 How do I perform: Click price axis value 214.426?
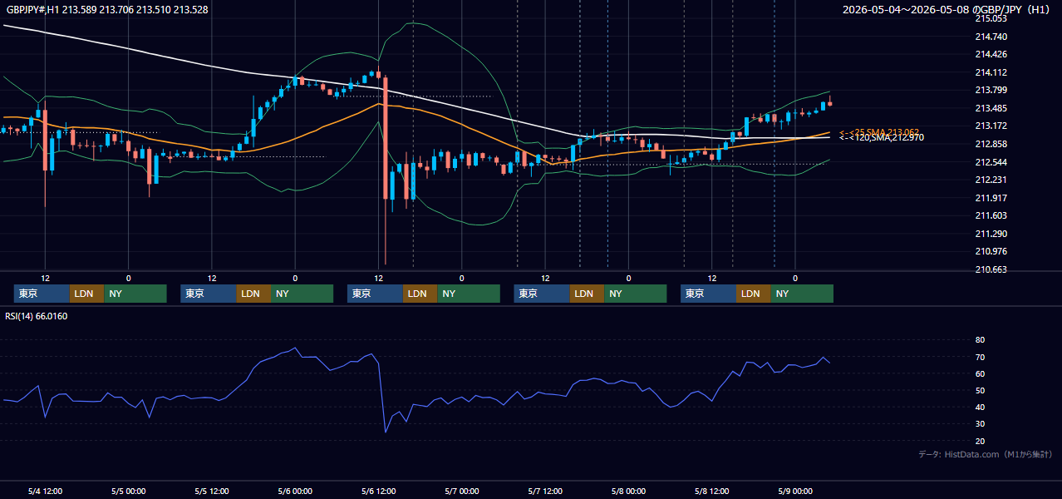point(991,55)
